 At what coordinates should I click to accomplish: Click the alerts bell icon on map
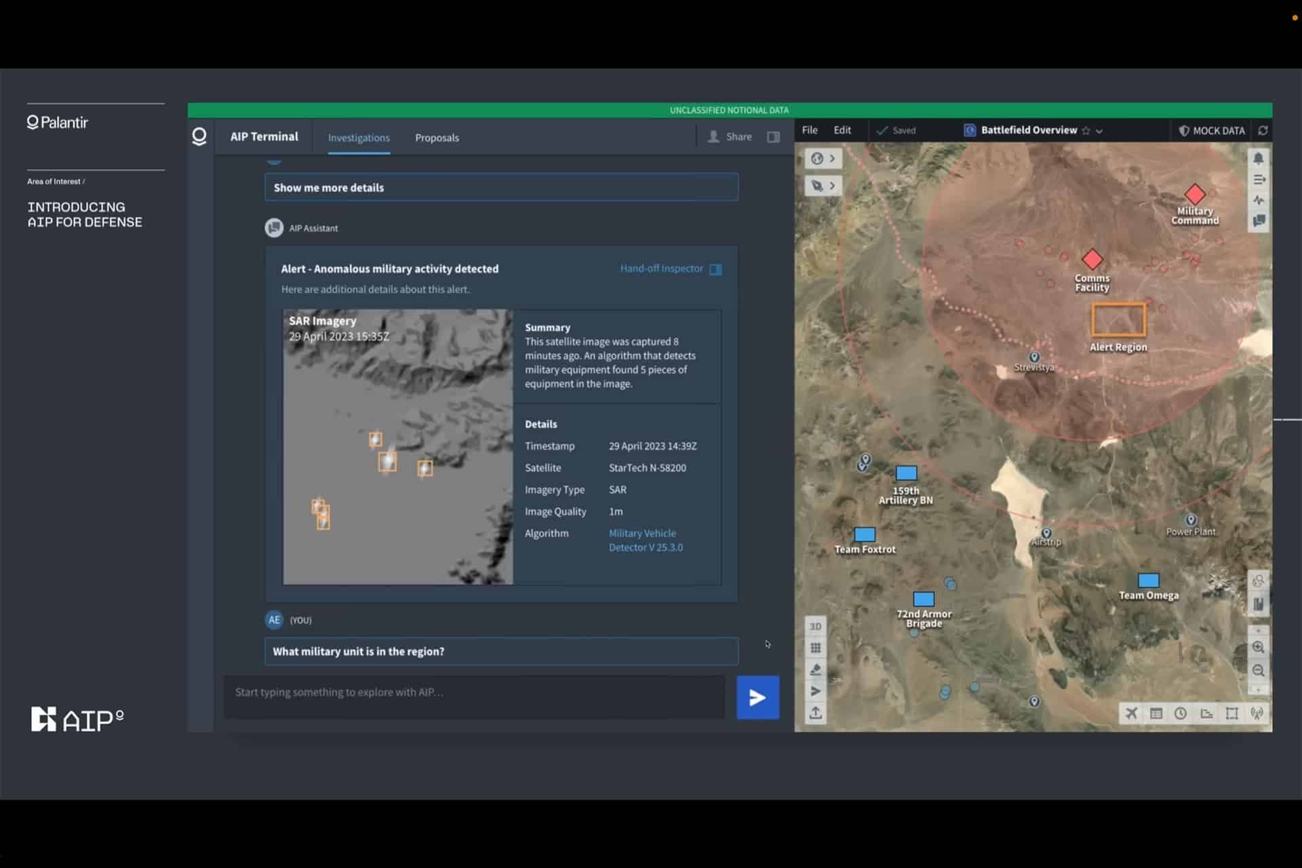click(1259, 159)
